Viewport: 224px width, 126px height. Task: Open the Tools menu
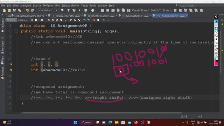click(x=92, y=6)
